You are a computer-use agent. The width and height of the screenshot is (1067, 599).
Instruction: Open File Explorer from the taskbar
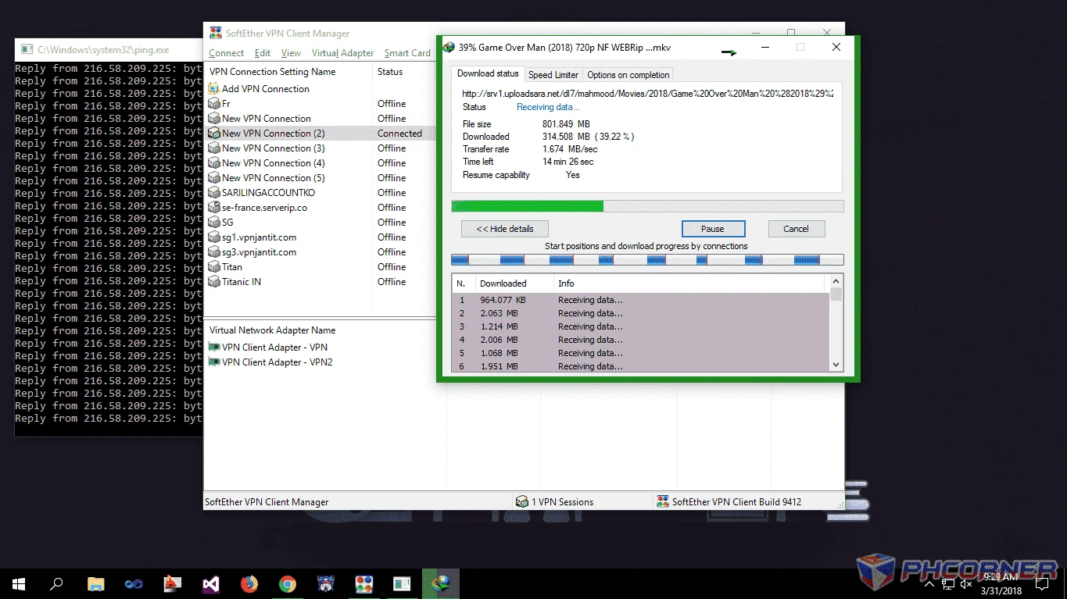[x=95, y=583]
